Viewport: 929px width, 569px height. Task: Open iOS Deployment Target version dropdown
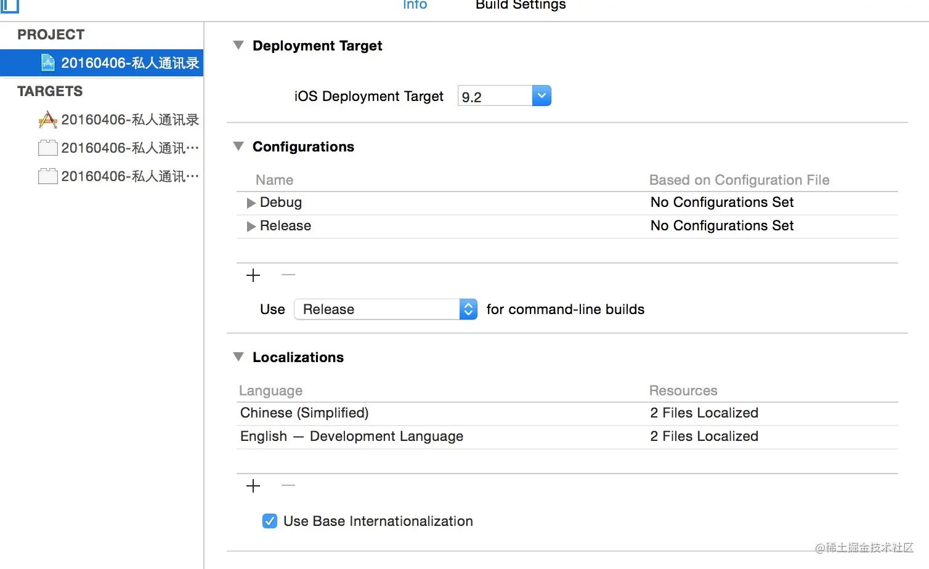point(541,96)
